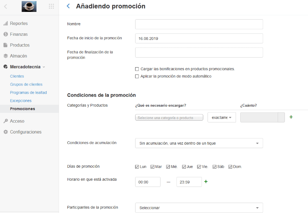This screenshot has height=213, width=308.
Task: Click the Configuraciones gear icon
Action: coord(6,132)
